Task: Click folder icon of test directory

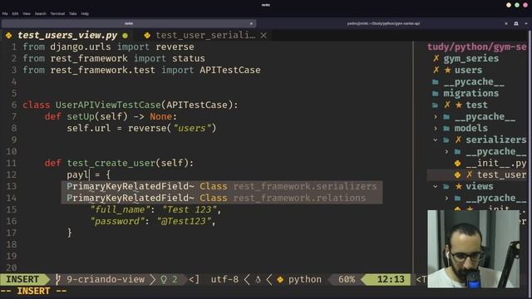Action: tap(436, 105)
